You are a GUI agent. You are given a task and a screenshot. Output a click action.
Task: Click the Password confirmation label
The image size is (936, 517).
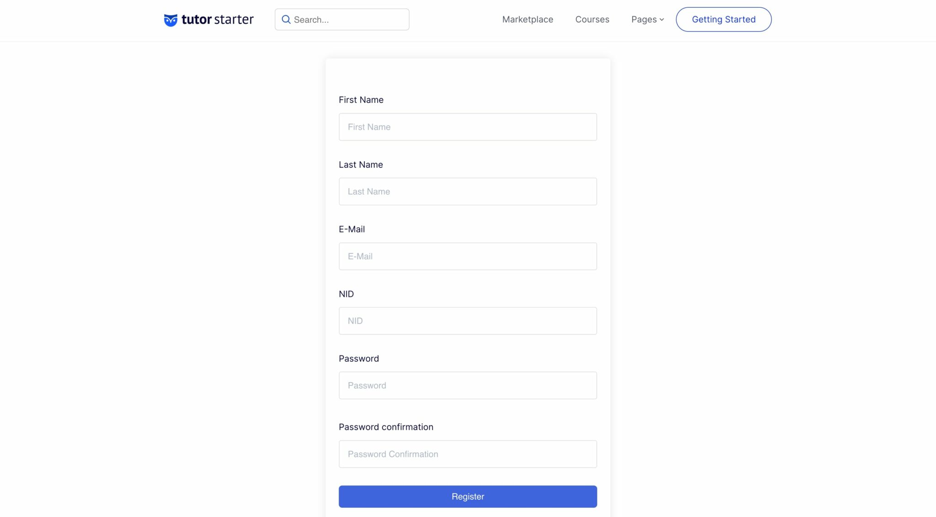point(386,427)
